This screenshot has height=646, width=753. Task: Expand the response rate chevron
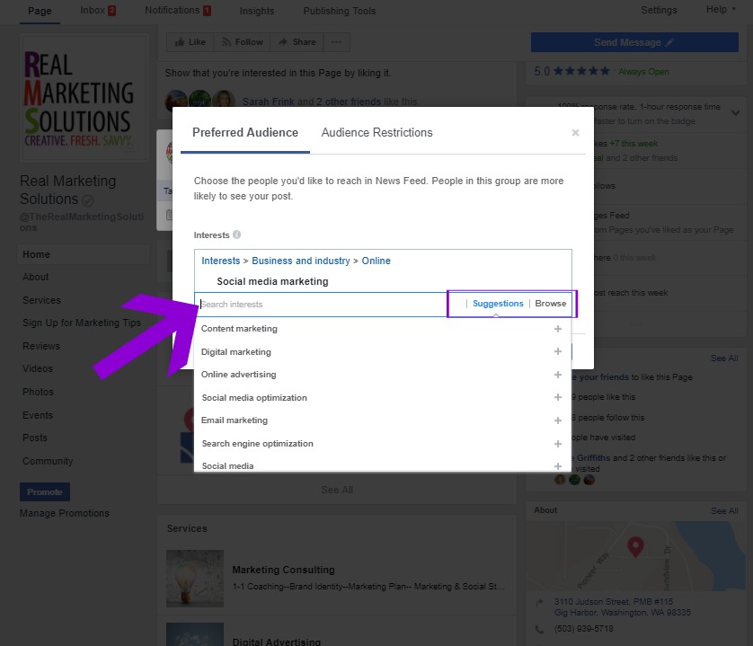tap(735, 113)
